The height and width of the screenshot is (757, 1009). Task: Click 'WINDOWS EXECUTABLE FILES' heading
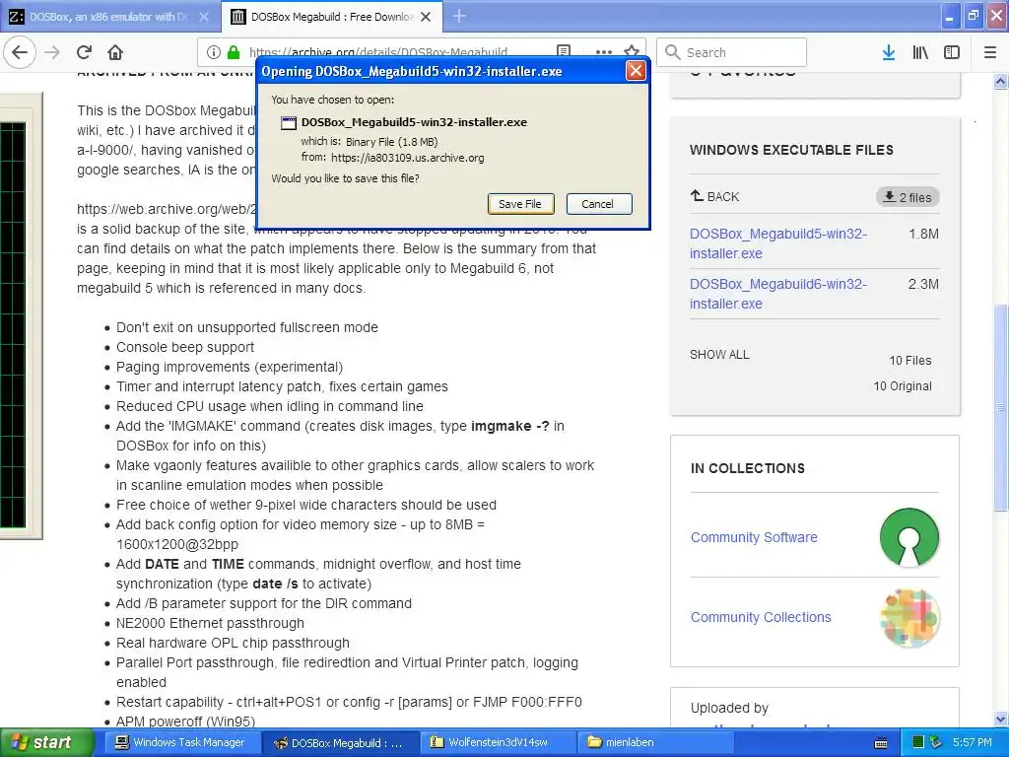[x=791, y=150]
